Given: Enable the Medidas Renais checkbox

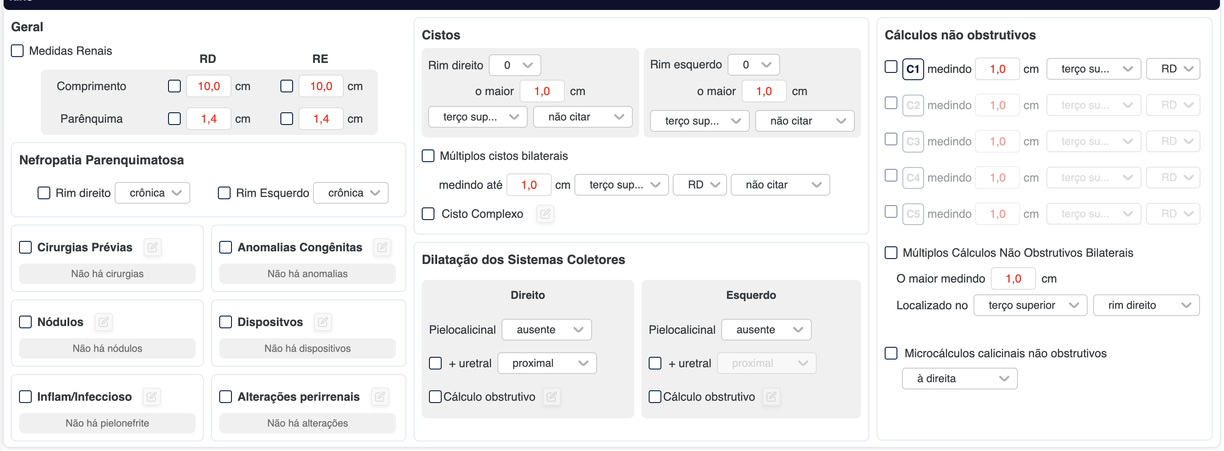Looking at the screenshot, I should tap(18, 51).
